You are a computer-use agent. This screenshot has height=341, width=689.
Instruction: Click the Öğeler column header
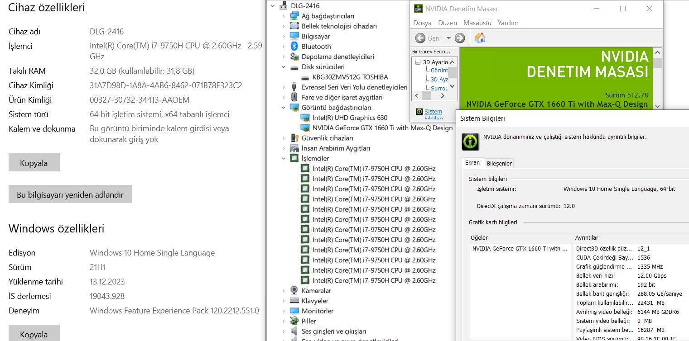pos(521,237)
